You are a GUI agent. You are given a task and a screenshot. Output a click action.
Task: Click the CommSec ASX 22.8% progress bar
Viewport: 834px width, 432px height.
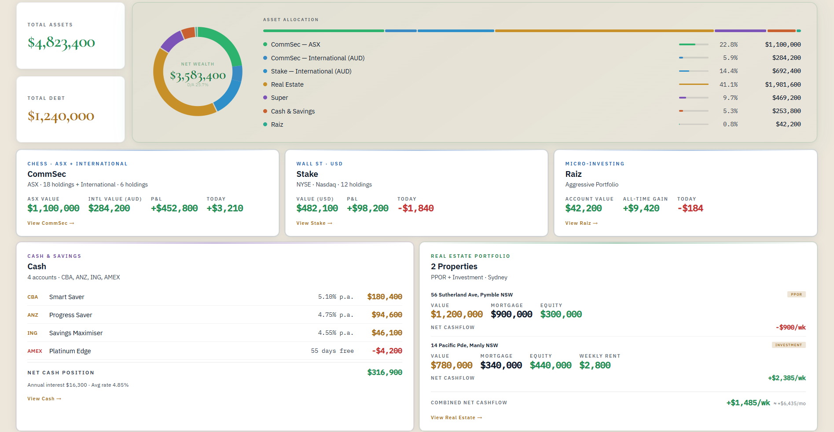[694, 44]
